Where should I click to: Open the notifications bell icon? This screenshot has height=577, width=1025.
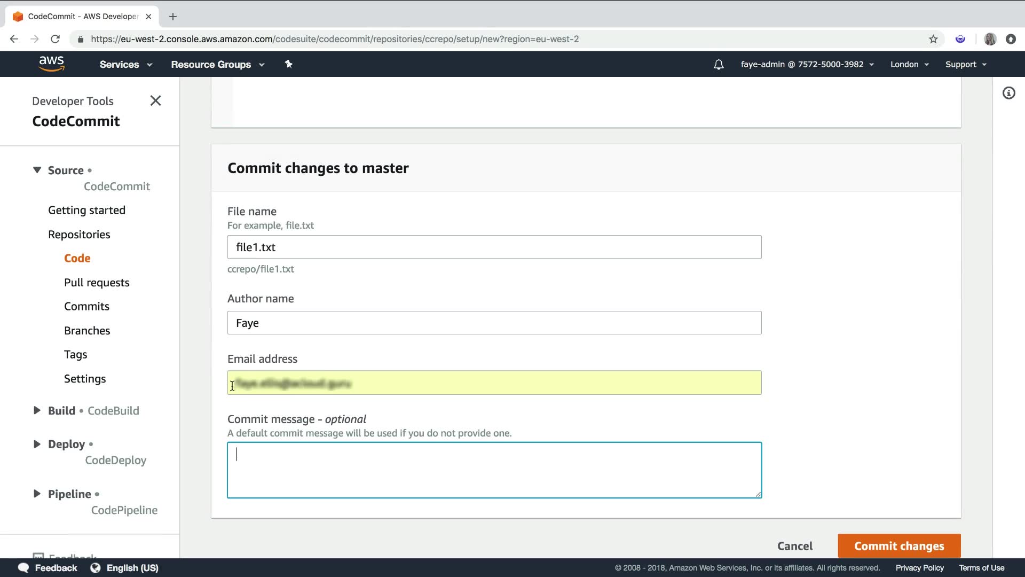[719, 65]
